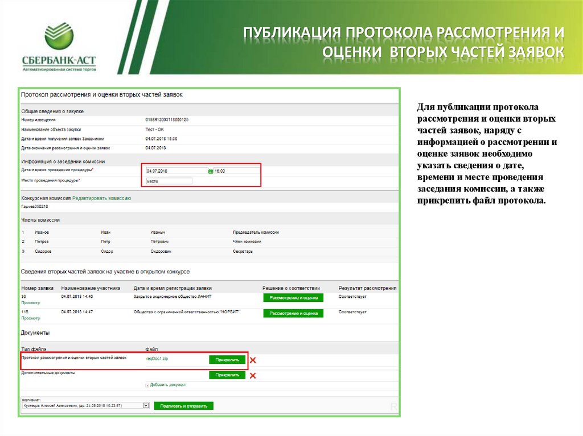The image size is (583, 436).
Task: Click Рассмотрение и оценка for НОРБИТ application
Action: pos(292,312)
